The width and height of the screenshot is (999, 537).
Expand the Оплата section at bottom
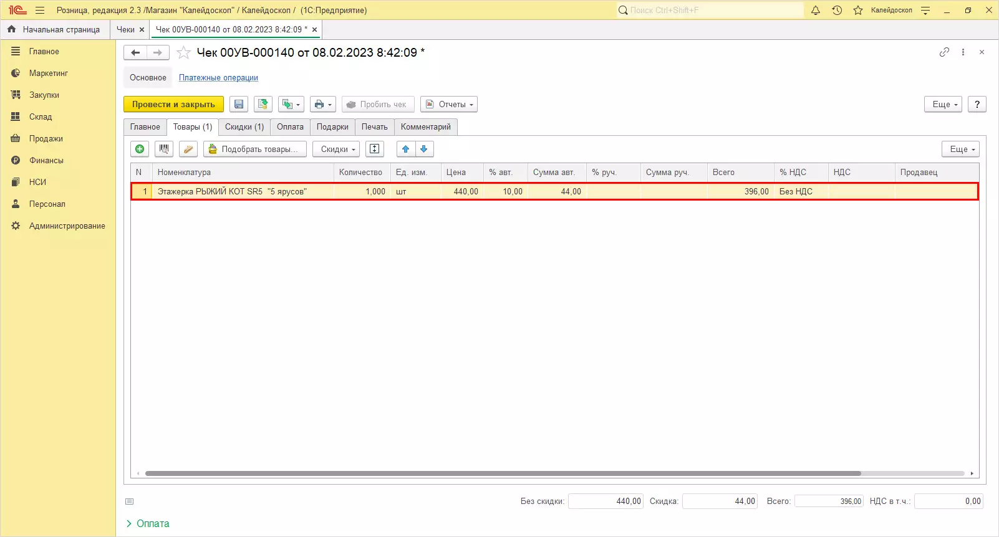[148, 524]
